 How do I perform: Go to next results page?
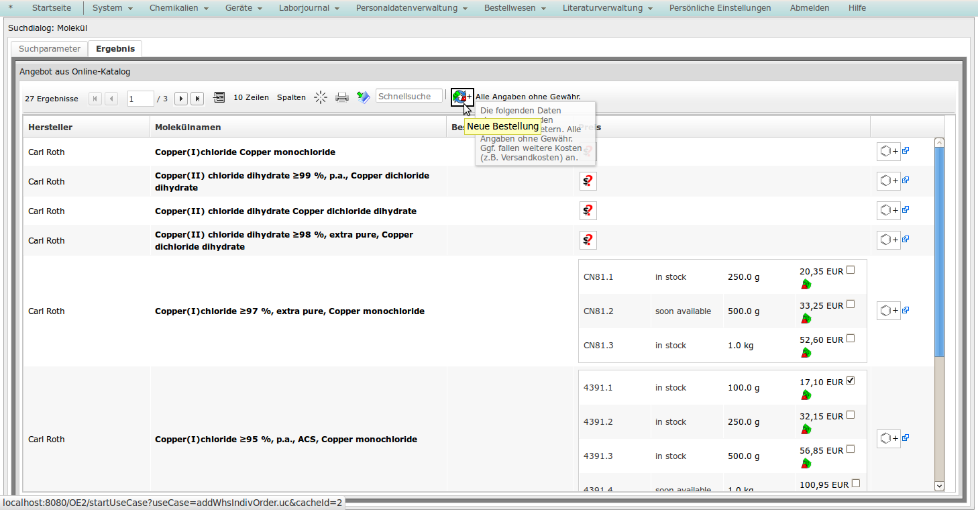[181, 99]
